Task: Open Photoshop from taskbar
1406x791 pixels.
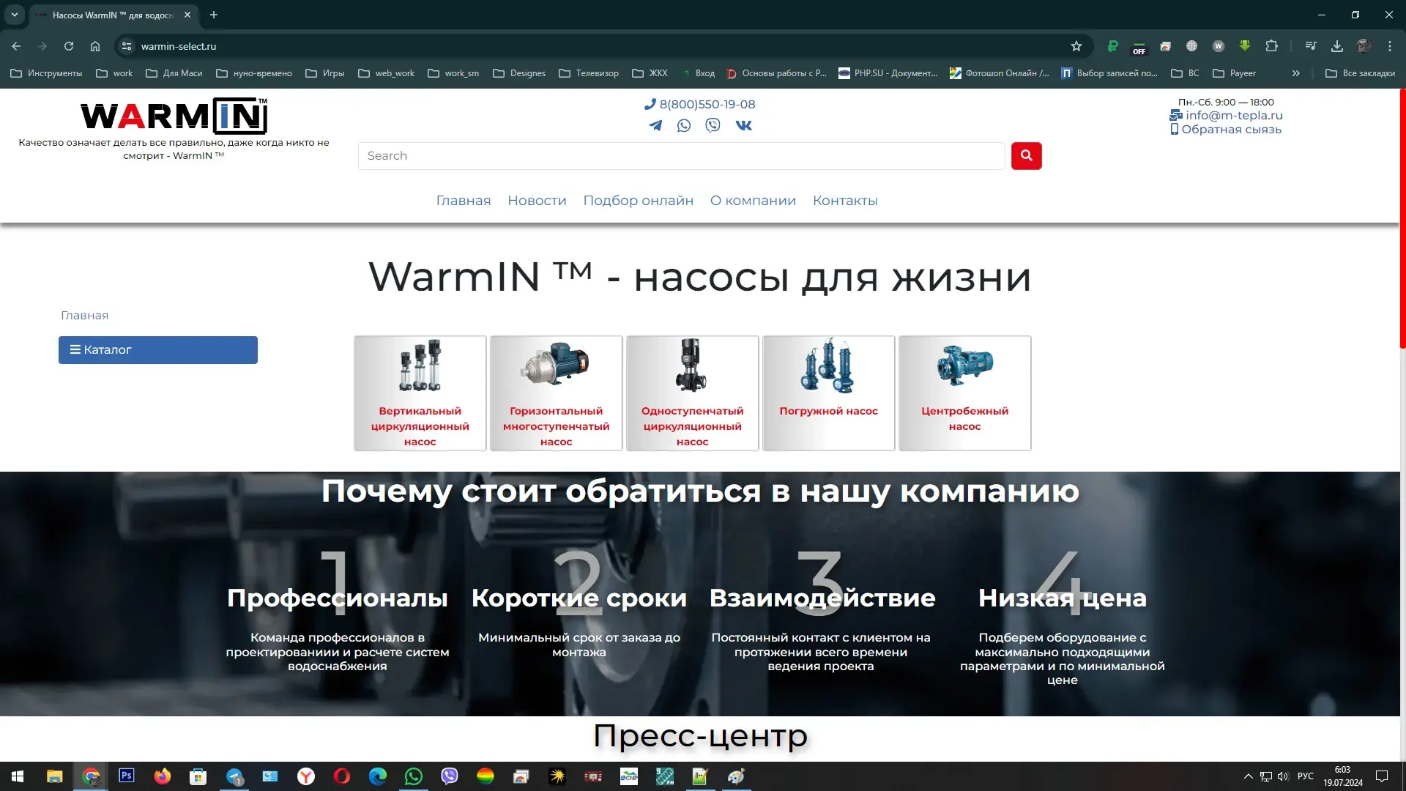Action: point(126,776)
